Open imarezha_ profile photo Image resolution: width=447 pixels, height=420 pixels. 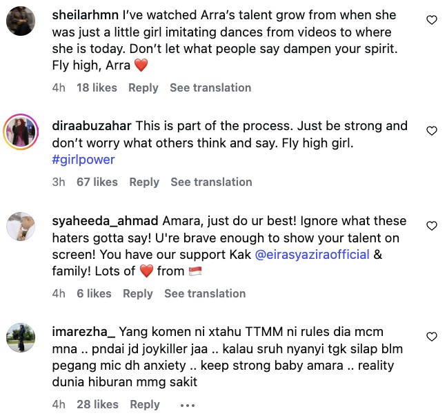(x=21, y=337)
